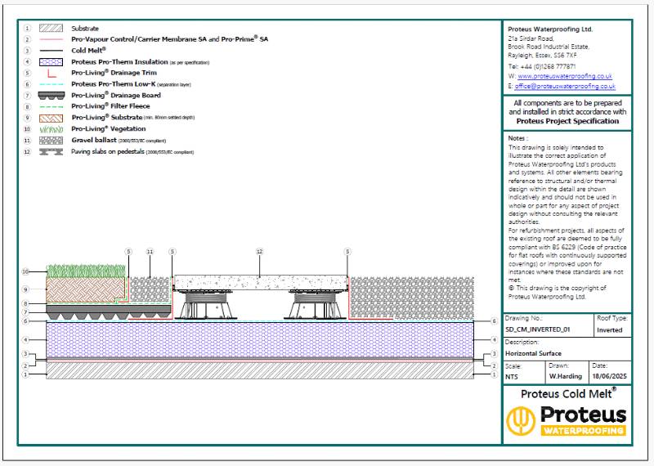
Task: Click the red Pro-Vapour Control membrane legend line
Action: click(x=51, y=39)
